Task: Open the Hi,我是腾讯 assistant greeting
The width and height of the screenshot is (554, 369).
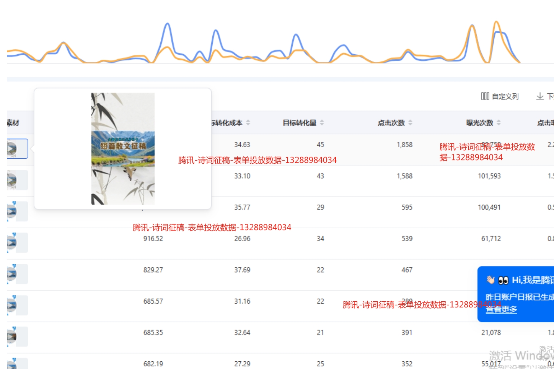Action: point(532,280)
